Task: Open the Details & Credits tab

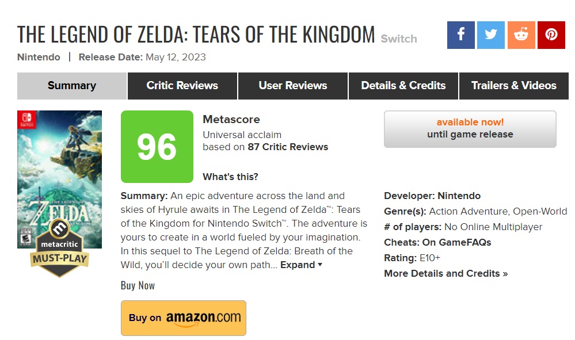Action: [x=403, y=86]
